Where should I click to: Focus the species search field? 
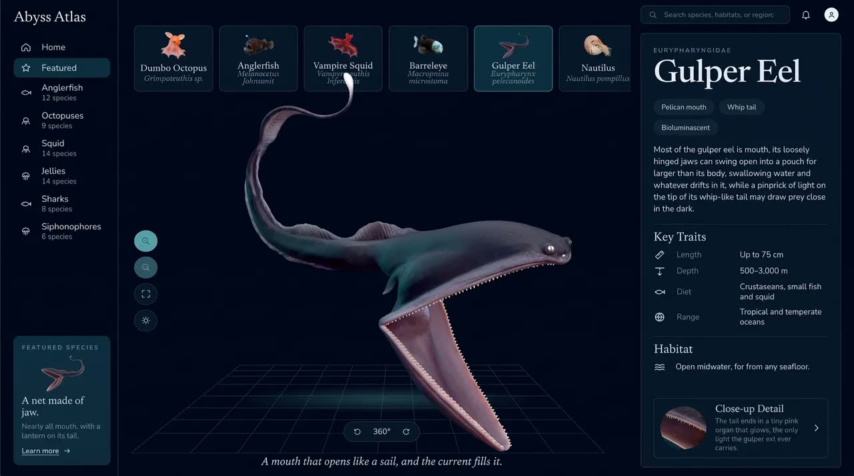coord(715,15)
